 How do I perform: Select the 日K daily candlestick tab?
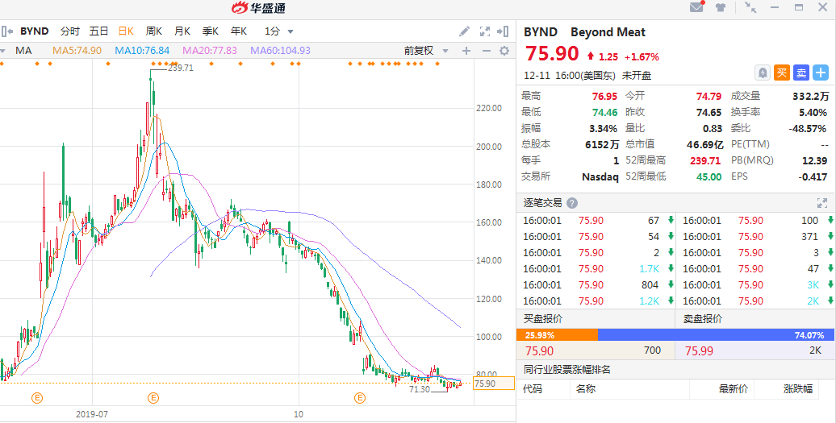[126, 31]
